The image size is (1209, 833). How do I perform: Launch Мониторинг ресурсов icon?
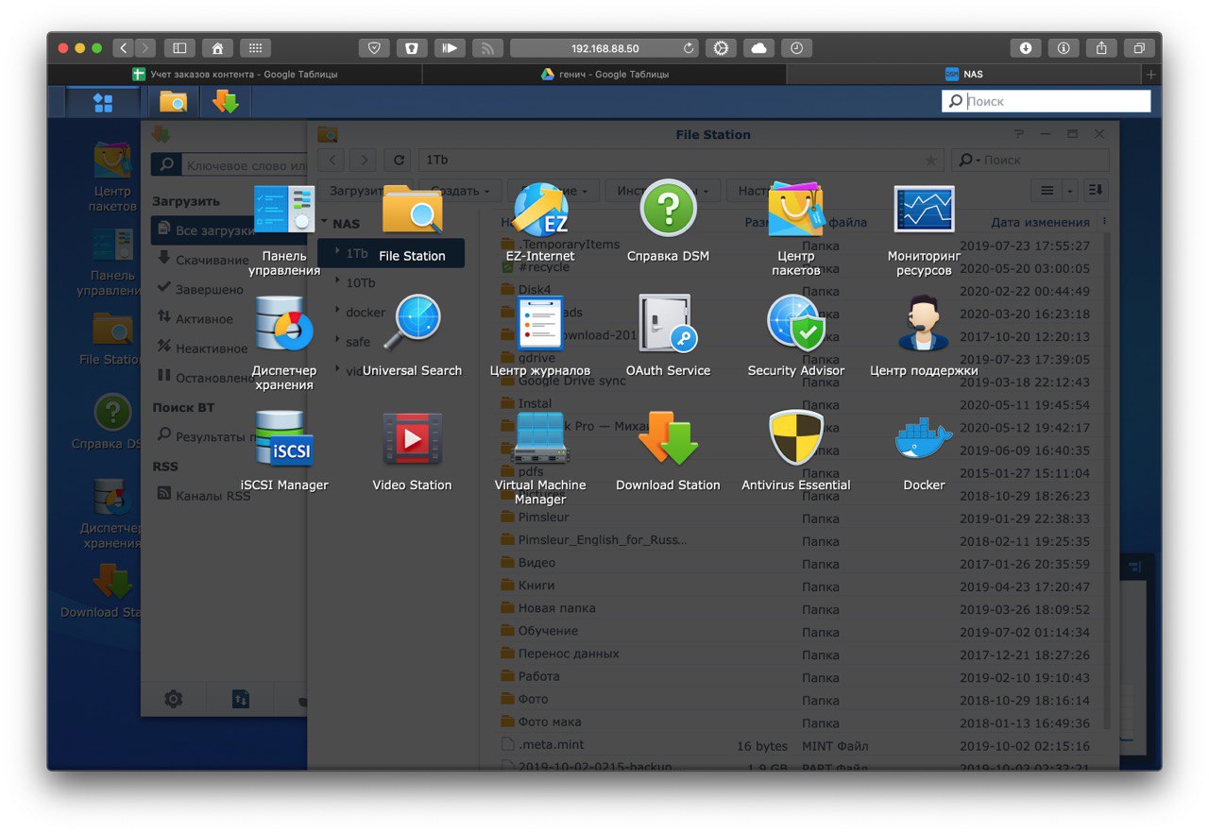(x=924, y=229)
